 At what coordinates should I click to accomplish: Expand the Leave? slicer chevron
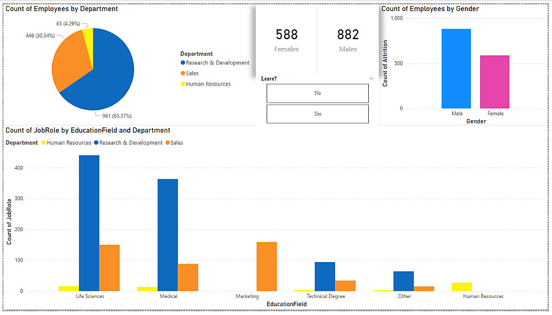click(371, 78)
